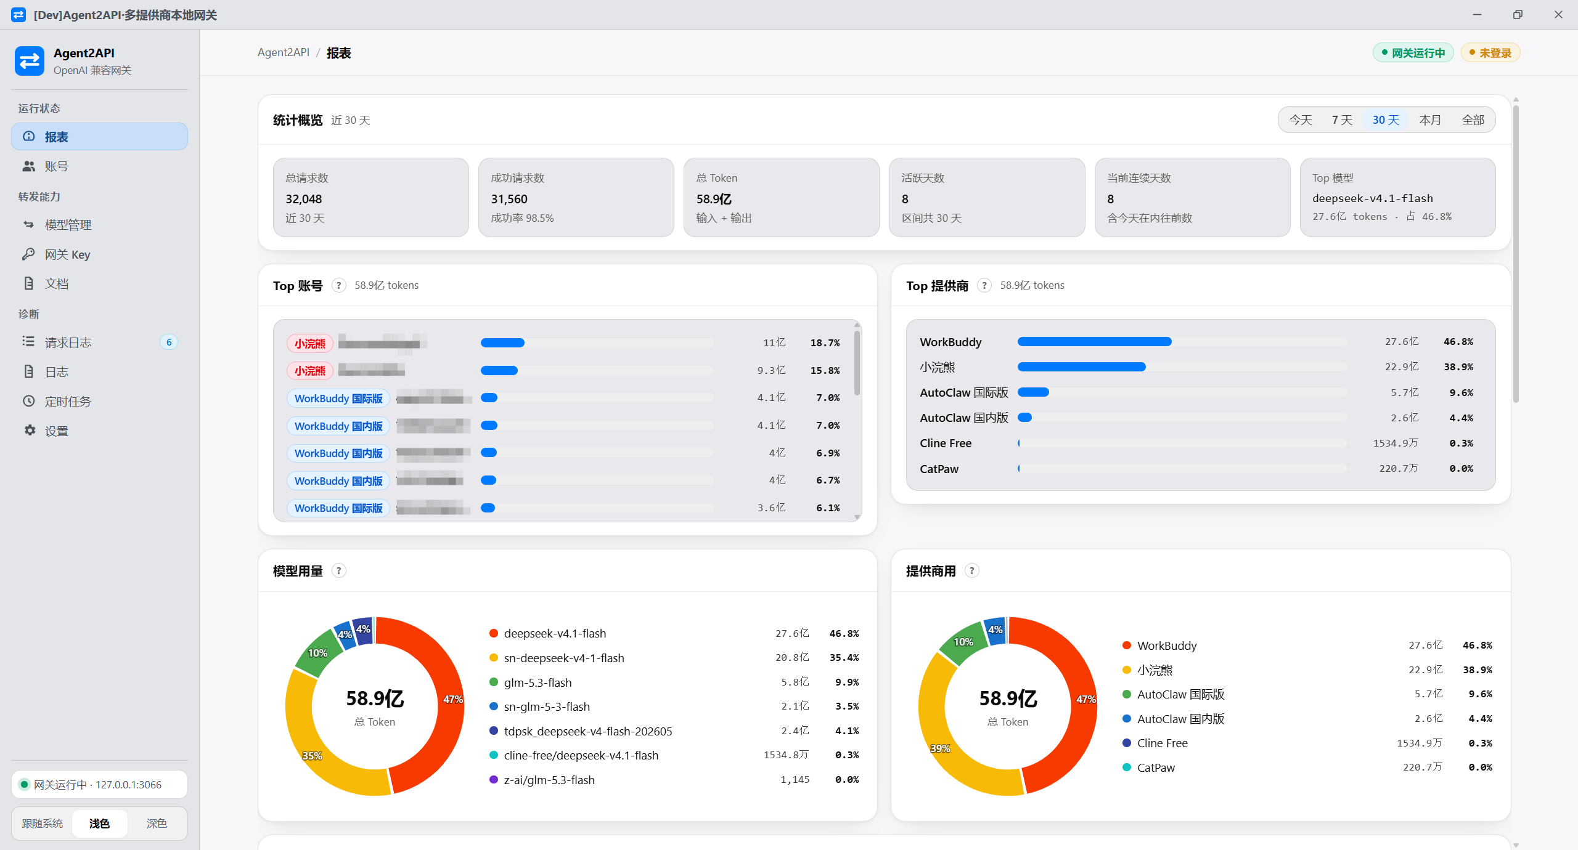Click main page vertical scrollbar

[1516, 254]
